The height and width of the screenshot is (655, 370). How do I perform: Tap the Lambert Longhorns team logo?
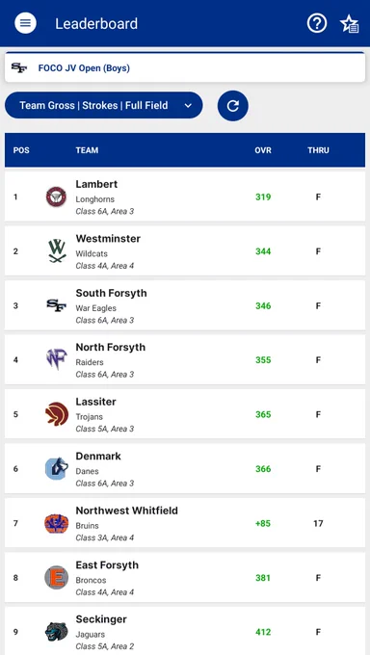tap(57, 196)
